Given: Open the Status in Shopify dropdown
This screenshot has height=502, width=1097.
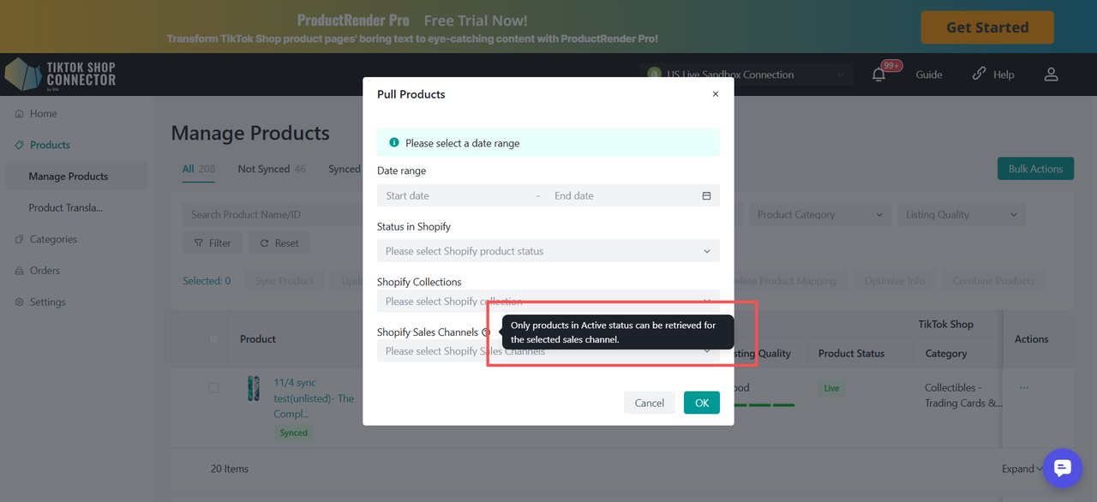Looking at the screenshot, I should pos(548,251).
